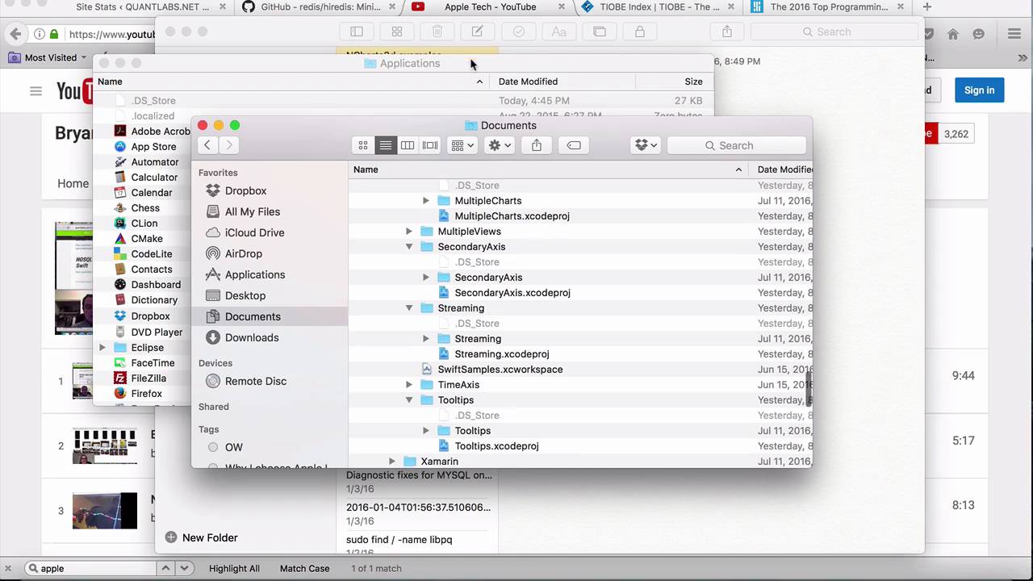The image size is (1033, 581).
Task: Go forward in the Documents Finder window
Action: pos(229,145)
